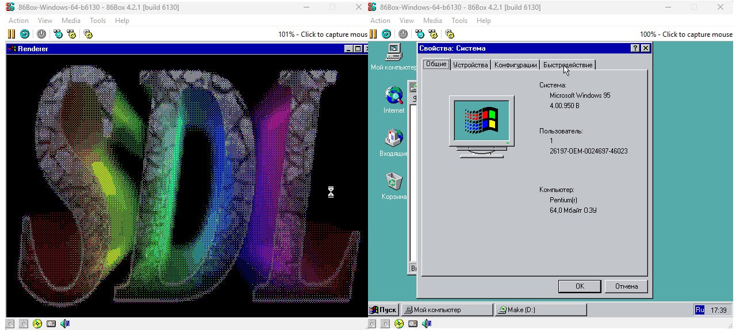Click the Windows 95 logo monitor image

[x=482, y=127]
